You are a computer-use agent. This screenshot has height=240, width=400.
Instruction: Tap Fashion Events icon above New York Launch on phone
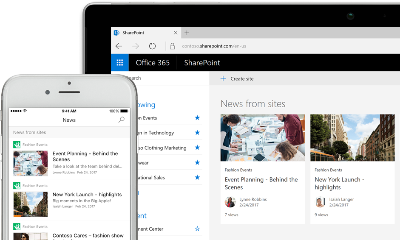pyautogui.click(x=17, y=186)
